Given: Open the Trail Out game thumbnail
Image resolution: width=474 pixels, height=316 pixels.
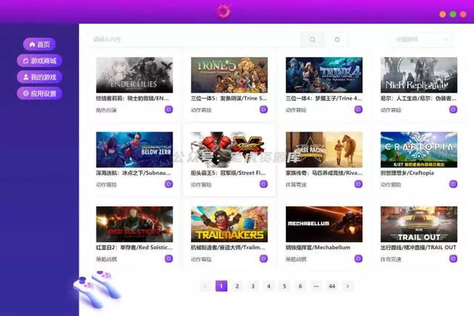Looking at the screenshot, I should tap(419, 224).
